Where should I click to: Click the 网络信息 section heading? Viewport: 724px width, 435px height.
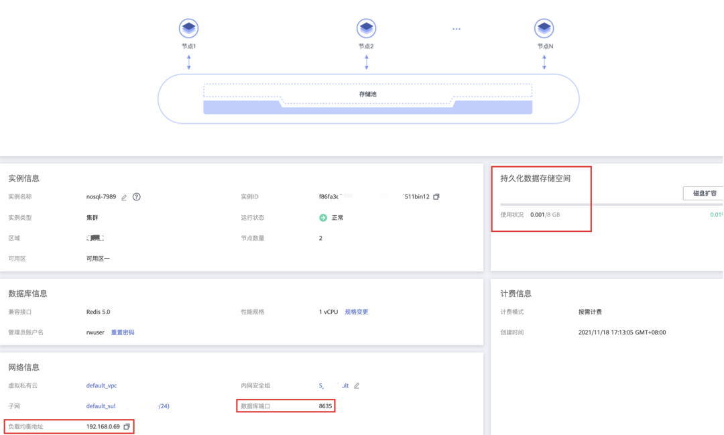[23, 367]
